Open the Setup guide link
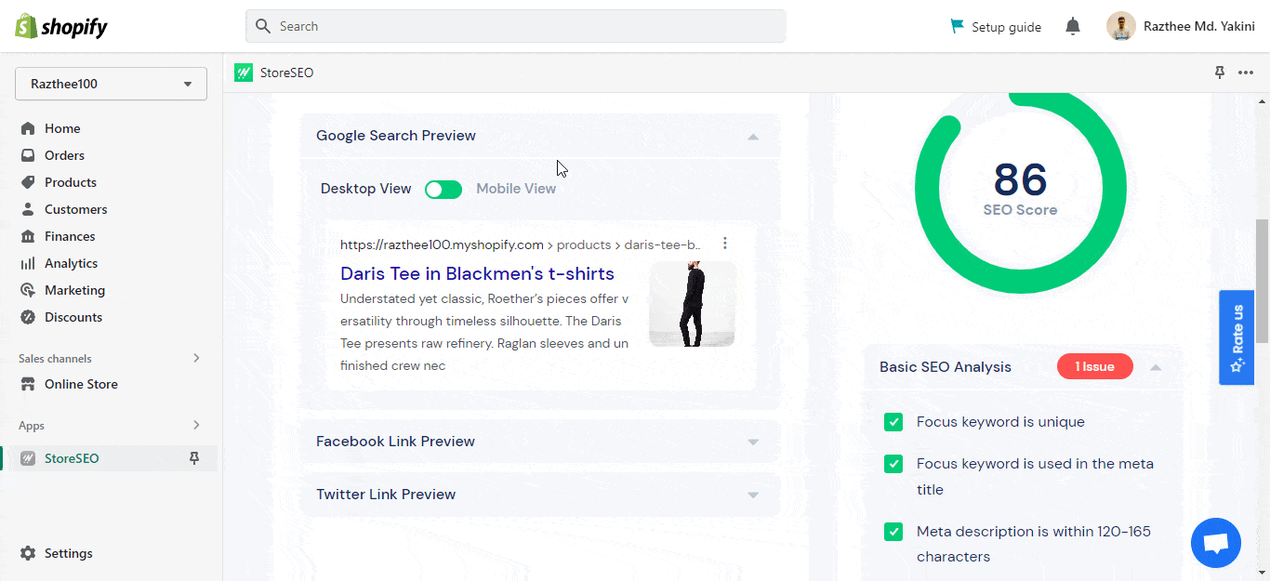This screenshot has width=1270, height=581. 1006,27
